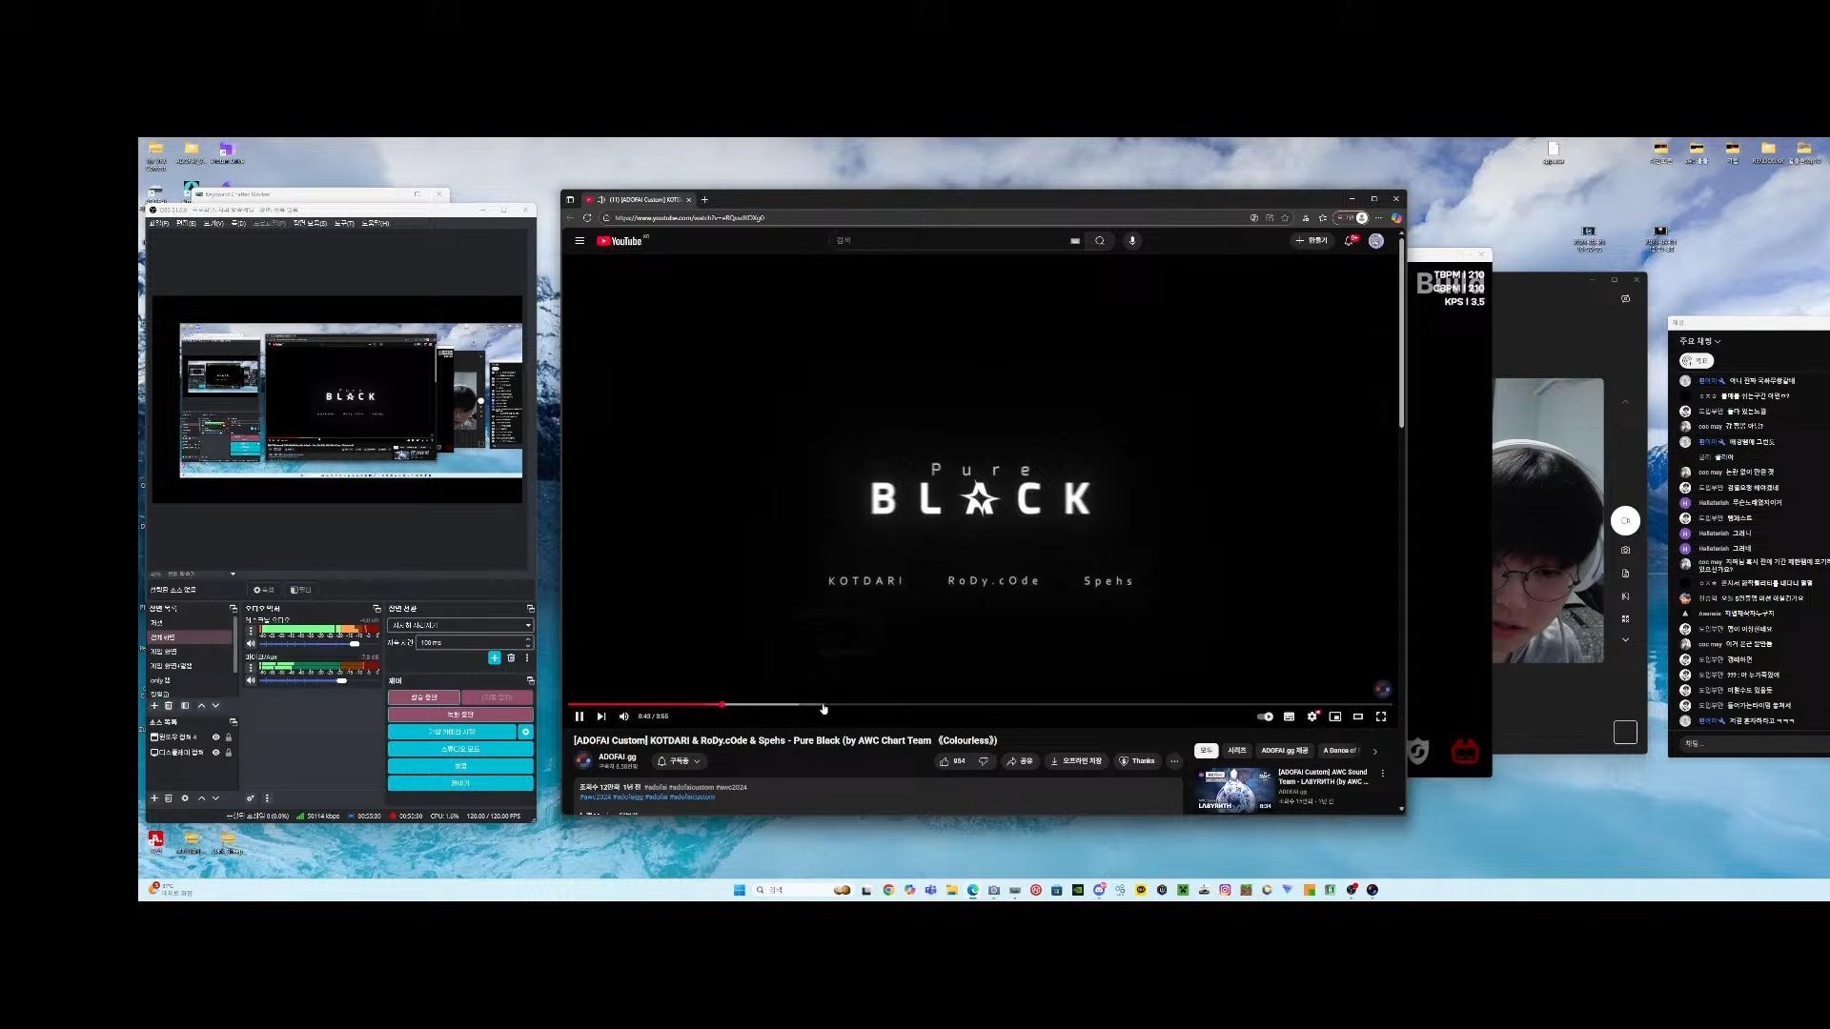The height and width of the screenshot is (1029, 1830).
Task: Add a scene transition with plus button
Action: pyautogui.click(x=495, y=657)
